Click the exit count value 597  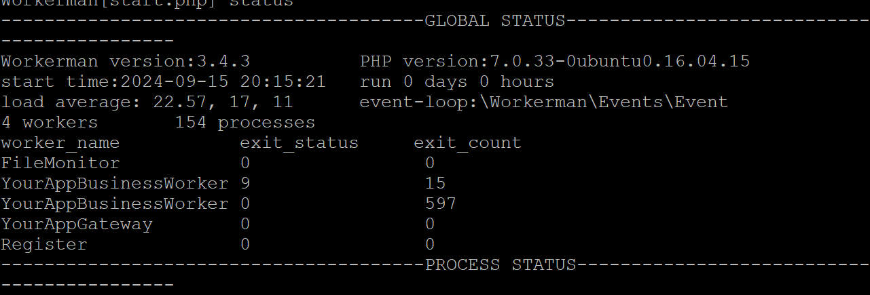tap(441, 203)
